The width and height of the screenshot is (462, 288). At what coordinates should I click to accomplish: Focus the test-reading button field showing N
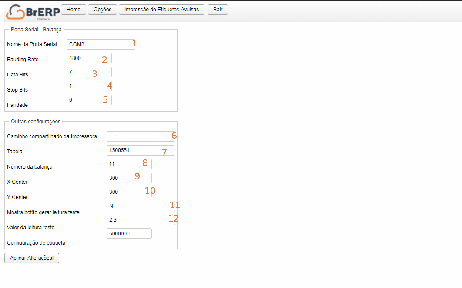[x=140, y=206]
